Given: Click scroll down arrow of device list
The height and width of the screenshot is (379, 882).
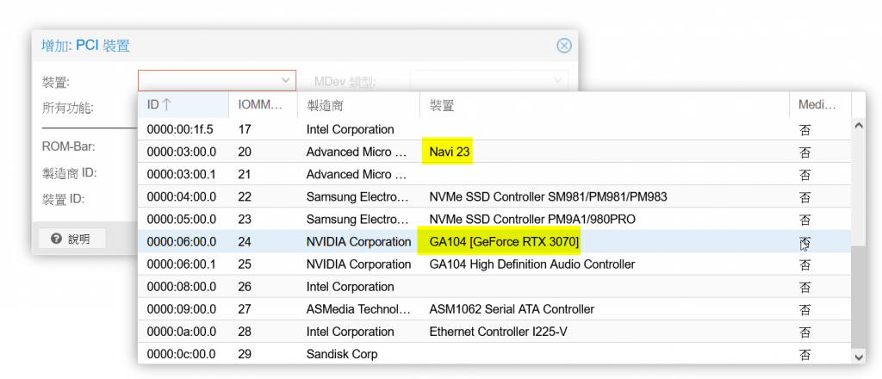Looking at the screenshot, I should [x=859, y=357].
